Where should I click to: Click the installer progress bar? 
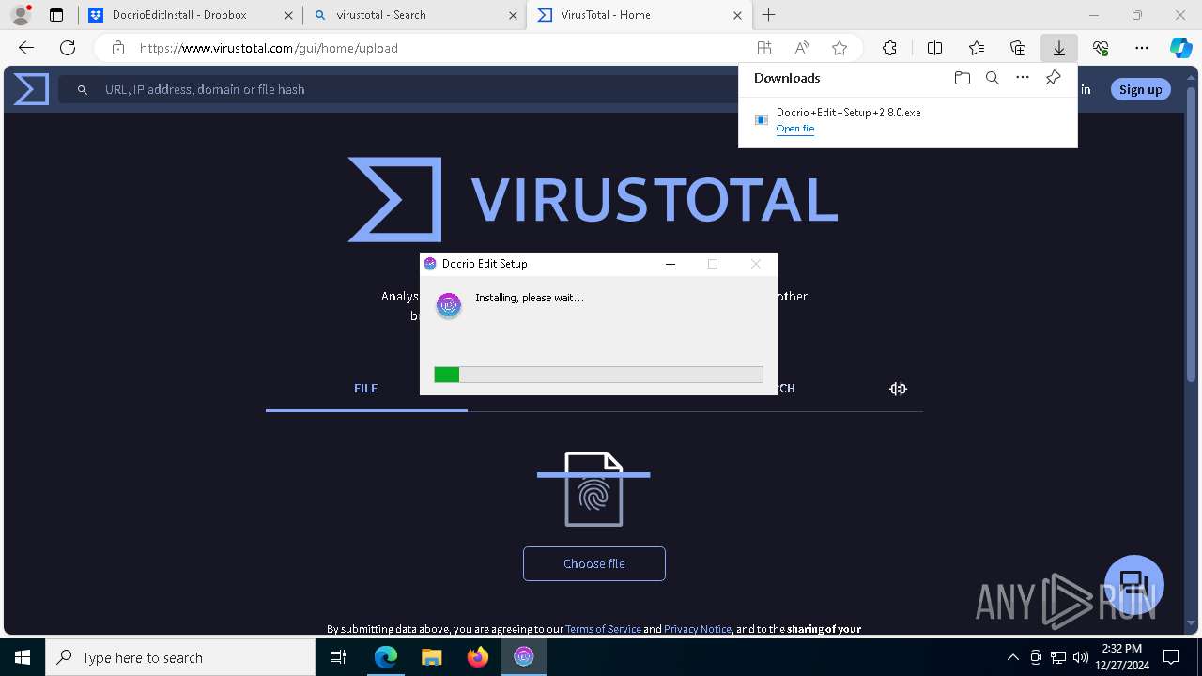[598, 375]
